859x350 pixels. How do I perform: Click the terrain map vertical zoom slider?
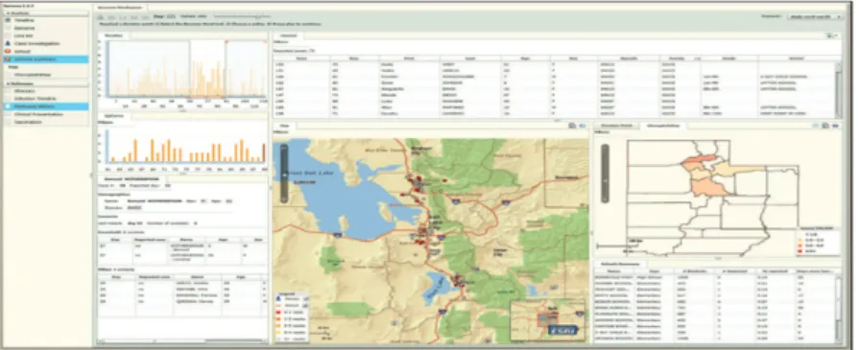[284, 174]
